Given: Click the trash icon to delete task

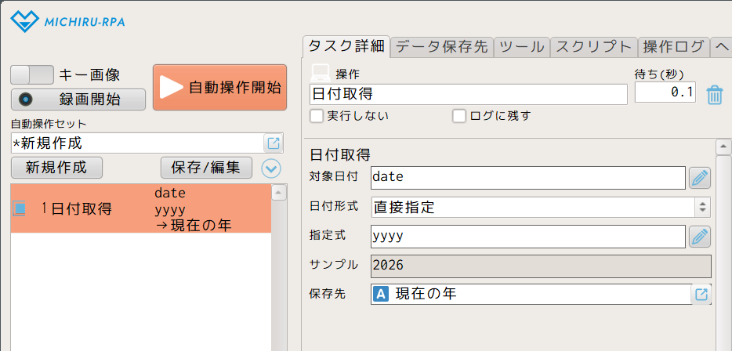Looking at the screenshot, I should point(714,95).
